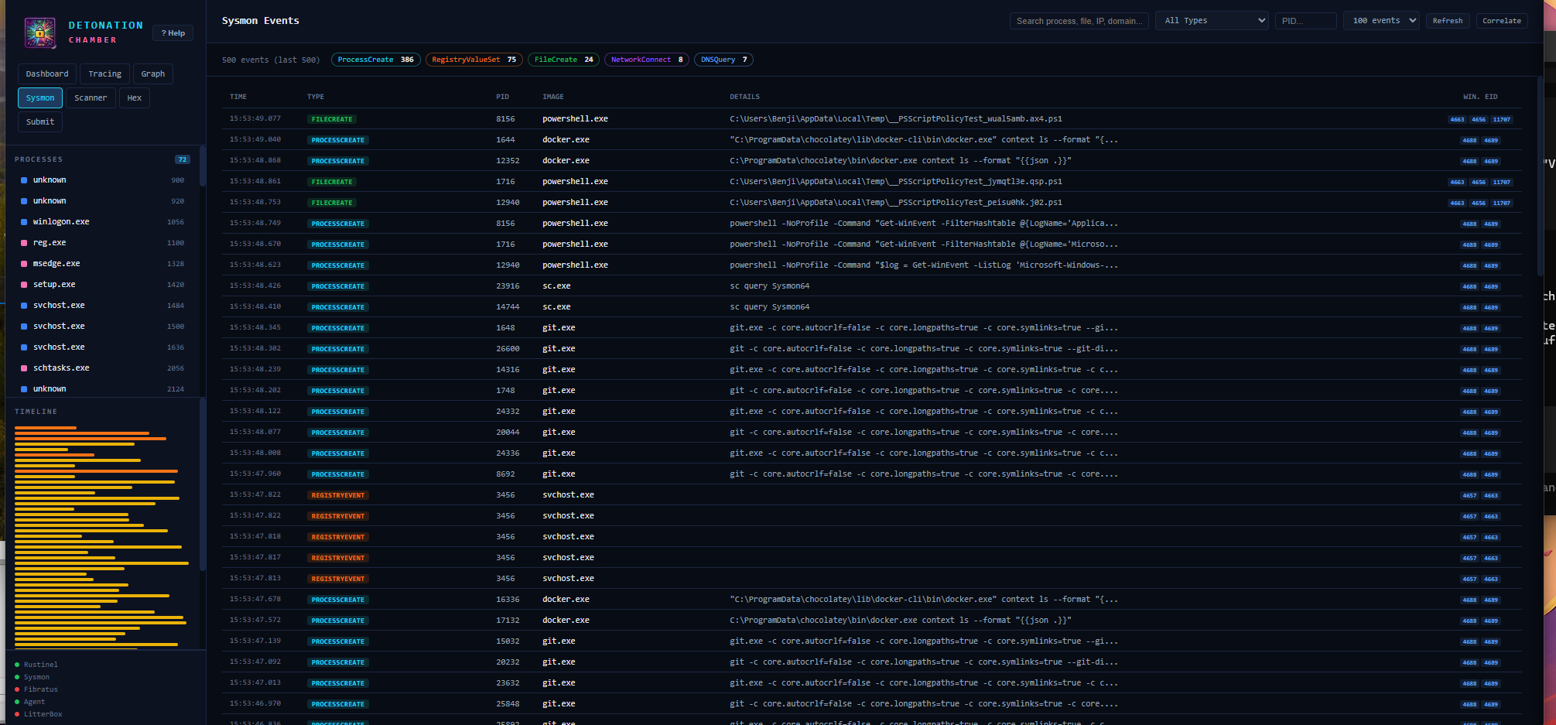Toggle the ProcessCreate 386 filter chip

coord(375,60)
